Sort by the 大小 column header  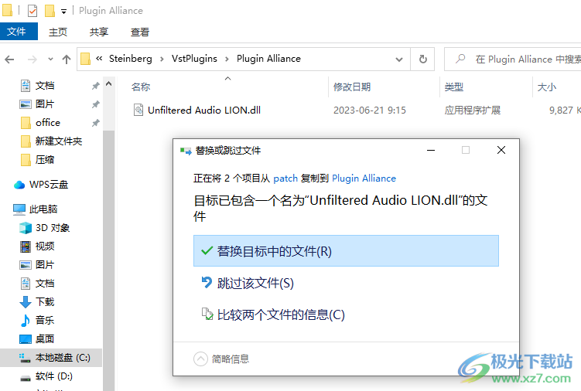[x=547, y=87]
